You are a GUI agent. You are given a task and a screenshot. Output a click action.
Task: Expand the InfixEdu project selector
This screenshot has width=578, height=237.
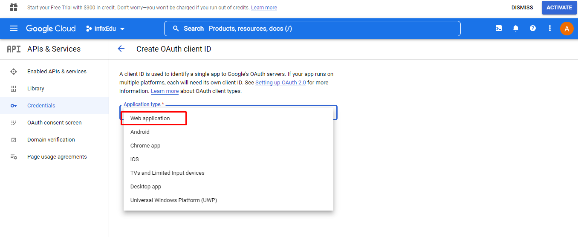pyautogui.click(x=105, y=29)
